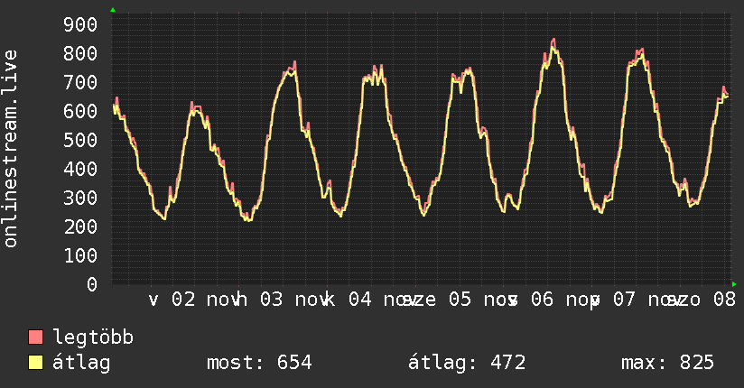Click the pink legtöbb legend swatch
Screen dimensions: 744x388
(35, 337)
